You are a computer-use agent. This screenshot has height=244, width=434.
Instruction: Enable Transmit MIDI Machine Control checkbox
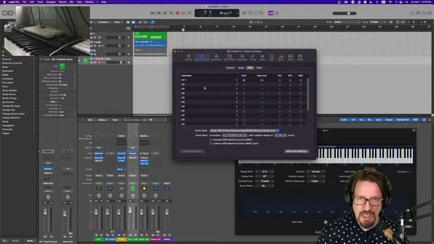tap(211, 140)
